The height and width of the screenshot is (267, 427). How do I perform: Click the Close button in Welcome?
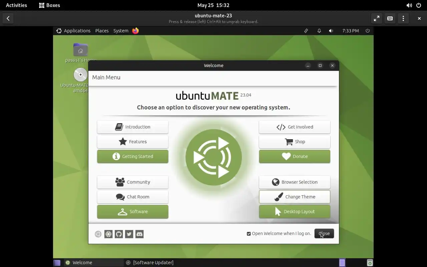click(x=324, y=233)
